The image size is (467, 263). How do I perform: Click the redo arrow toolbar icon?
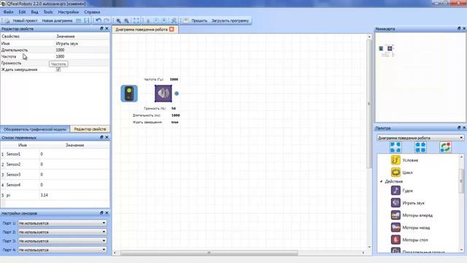pos(107,20)
